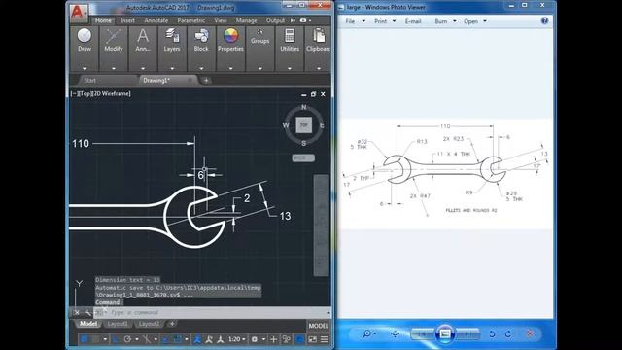622x350 pixels.
Task: Expand the Properties panel dropdown arrow
Action: pyautogui.click(x=230, y=68)
